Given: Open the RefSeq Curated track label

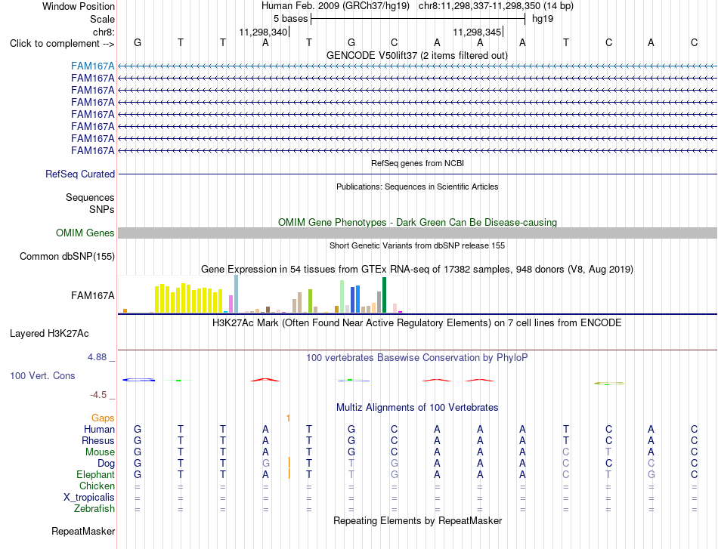Looking at the screenshot, I should pos(80,174).
